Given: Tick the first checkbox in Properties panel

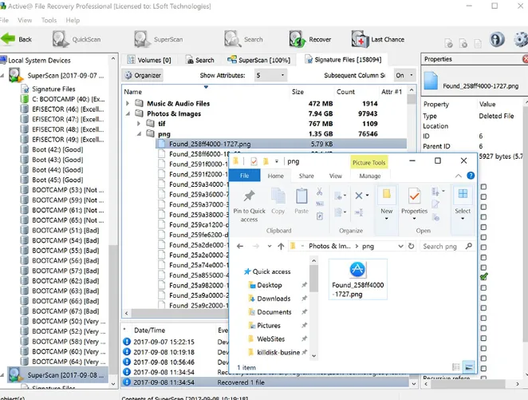Looking at the screenshot, I should (483, 187).
